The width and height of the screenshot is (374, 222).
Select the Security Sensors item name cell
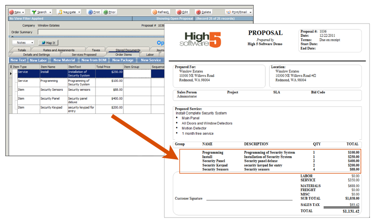pos(54,91)
